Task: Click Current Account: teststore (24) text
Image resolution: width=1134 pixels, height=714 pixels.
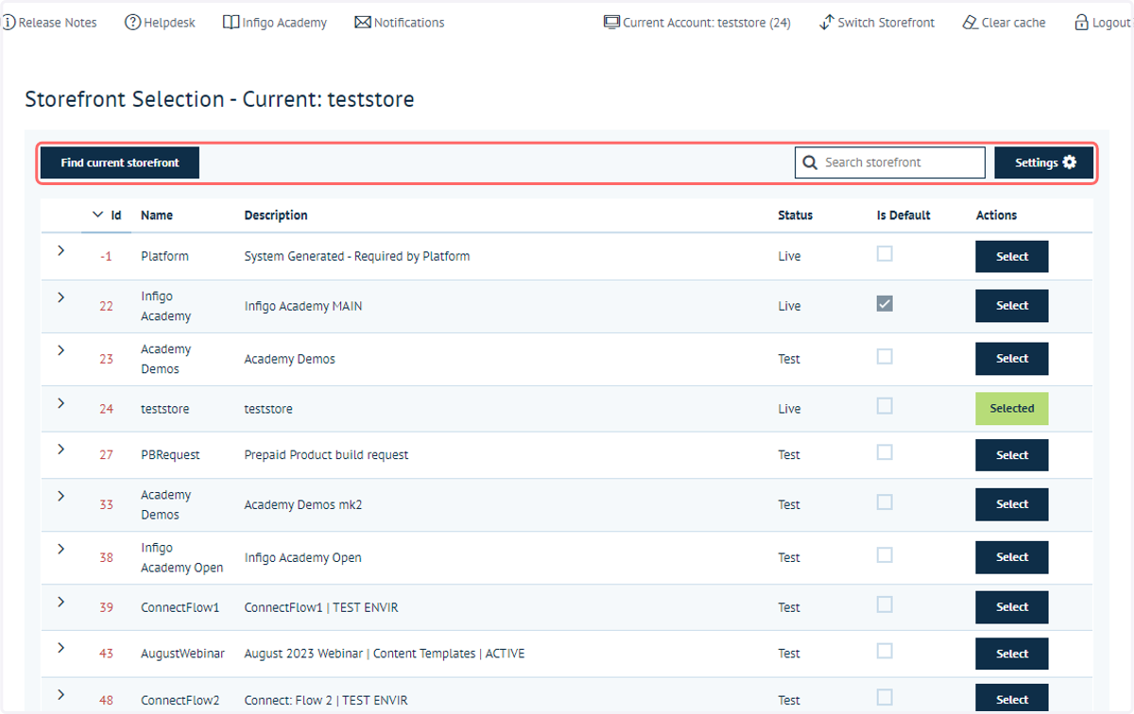Action: (x=707, y=23)
